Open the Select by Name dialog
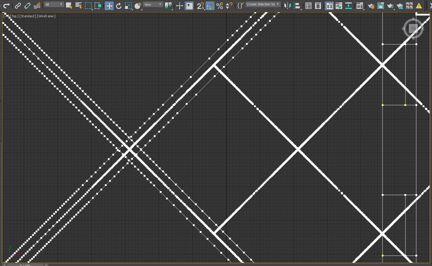The width and height of the screenshot is (432, 266). (78, 5)
